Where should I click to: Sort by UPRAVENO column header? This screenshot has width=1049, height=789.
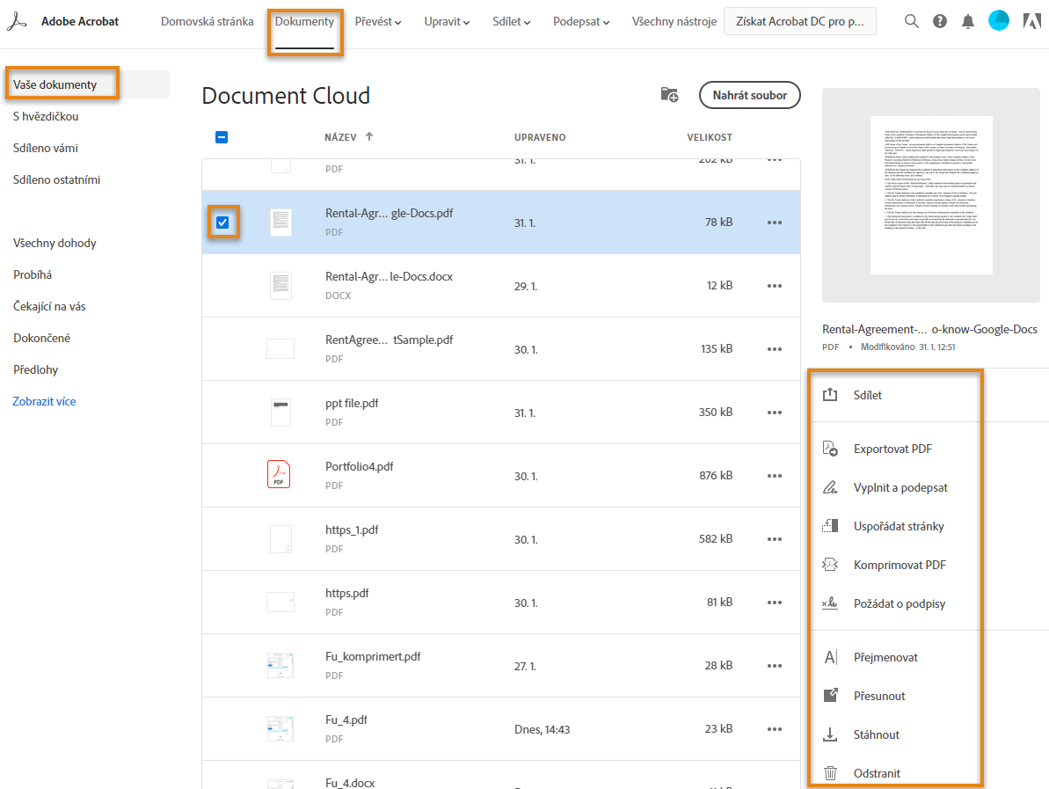[x=540, y=137]
